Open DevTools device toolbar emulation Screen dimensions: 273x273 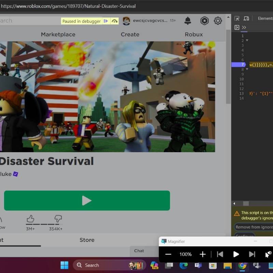pos(246,18)
